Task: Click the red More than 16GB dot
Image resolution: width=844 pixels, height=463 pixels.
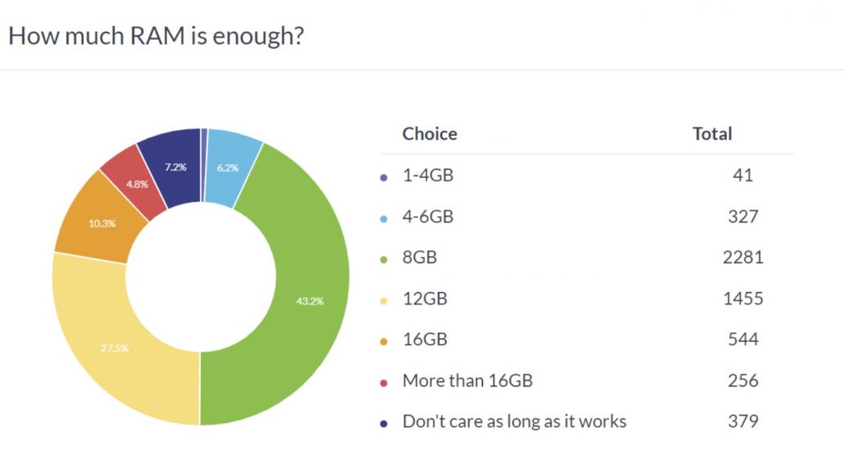Action: 383,383
